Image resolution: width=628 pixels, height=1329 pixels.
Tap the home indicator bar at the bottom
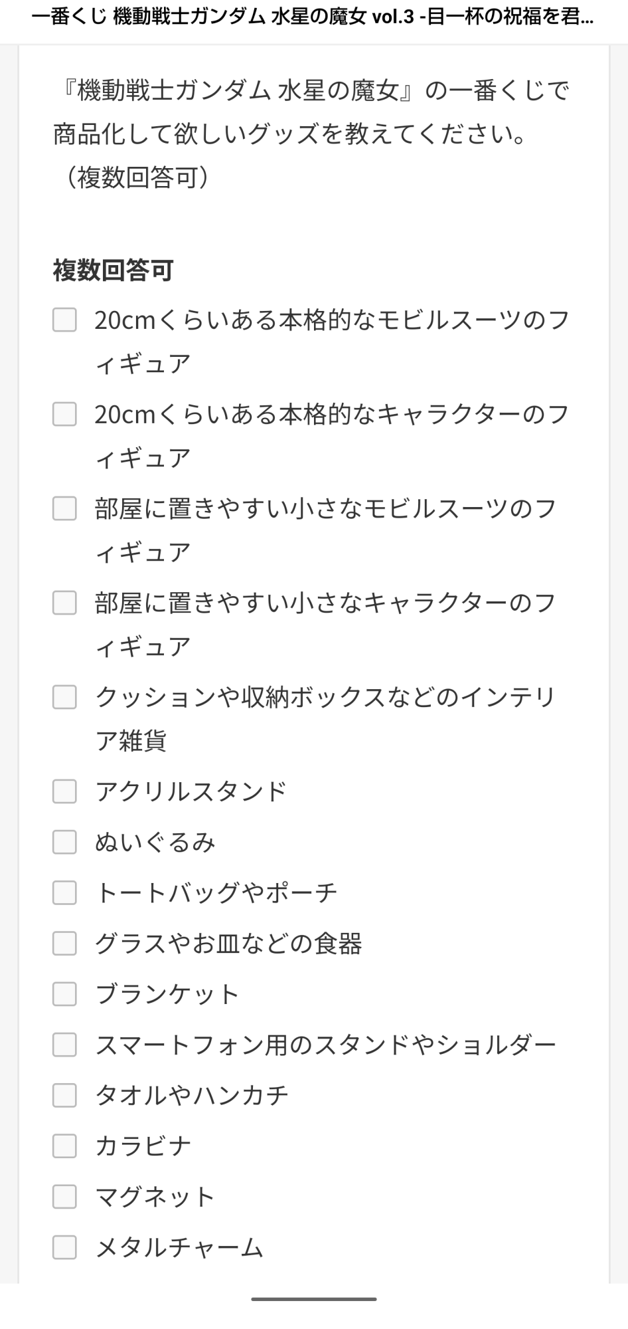click(314, 1298)
